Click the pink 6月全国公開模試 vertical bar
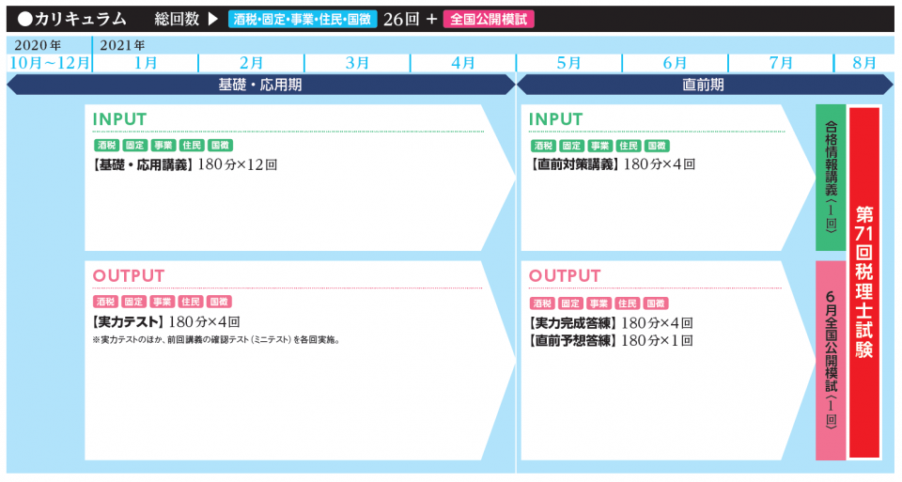Image resolution: width=902 pixels, height=482 pixels. (x=831, y=360)
